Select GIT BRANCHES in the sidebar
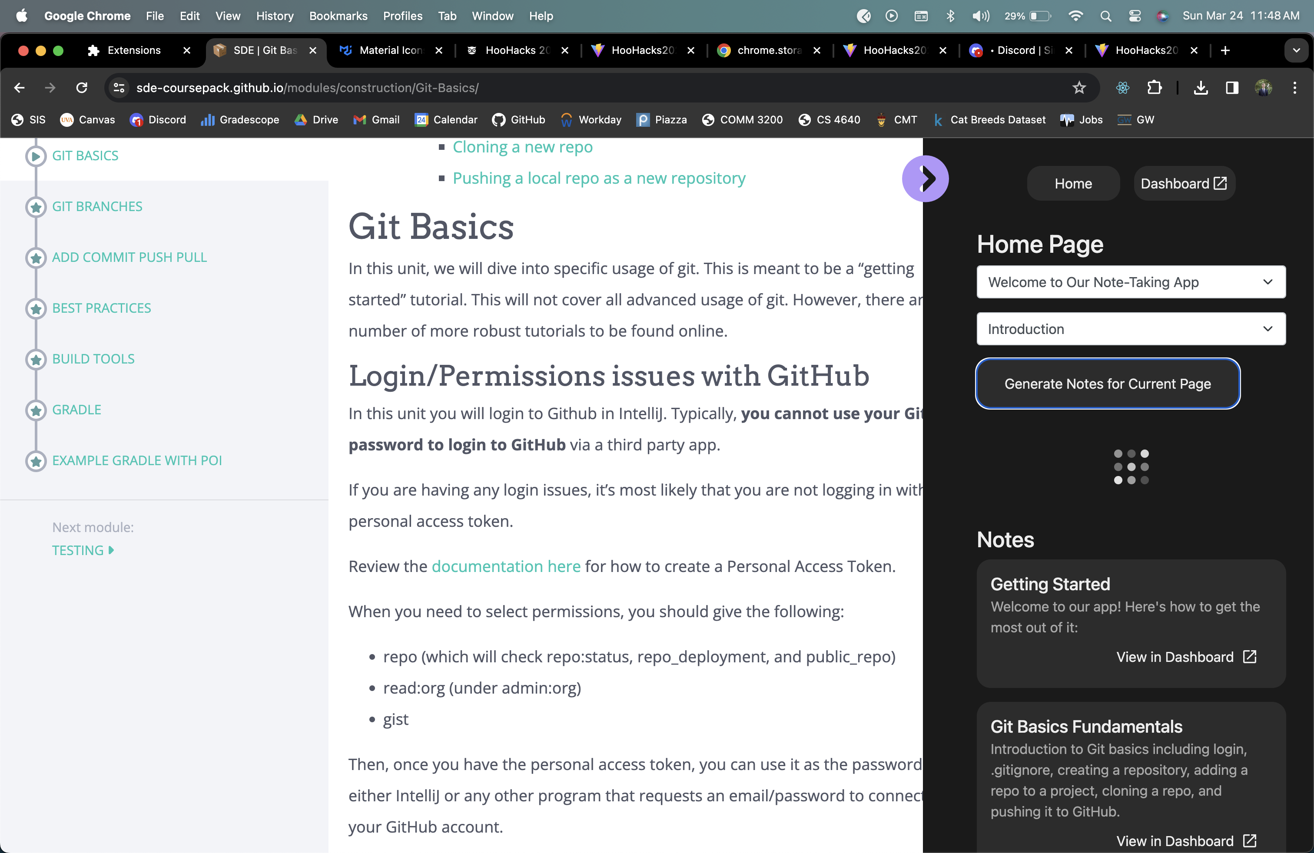The height and width of the screenshot is (853, 1314). [97, 206]
